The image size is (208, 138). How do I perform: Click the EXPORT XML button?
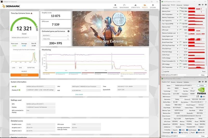tap(31, 68)
